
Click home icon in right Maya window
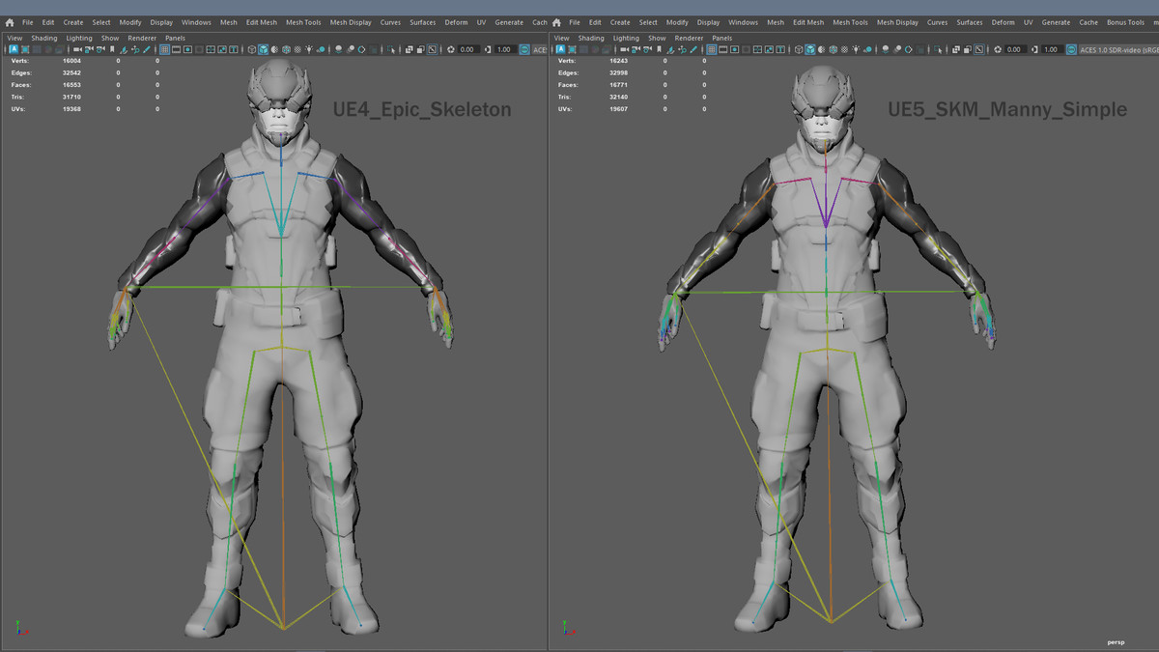(557, 22)
